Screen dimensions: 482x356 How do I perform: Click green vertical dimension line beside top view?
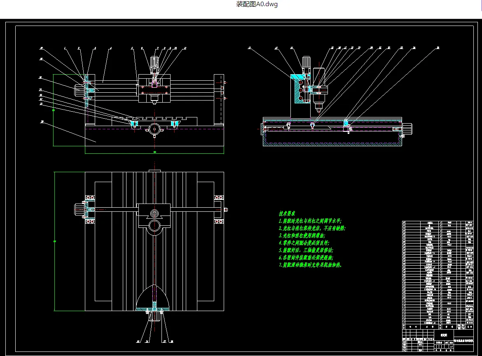click(54, 241)
